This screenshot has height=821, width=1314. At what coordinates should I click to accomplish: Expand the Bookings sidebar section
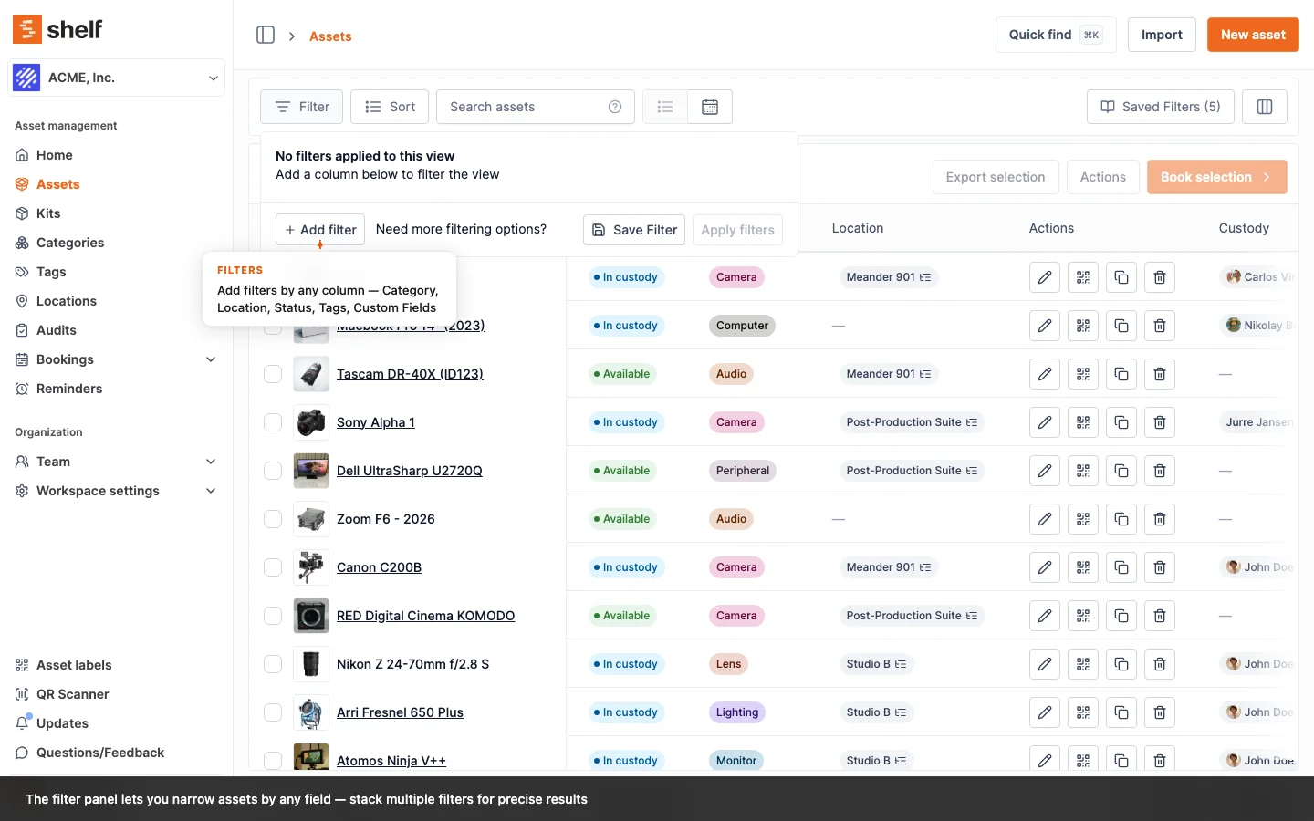tap(211, 359)
